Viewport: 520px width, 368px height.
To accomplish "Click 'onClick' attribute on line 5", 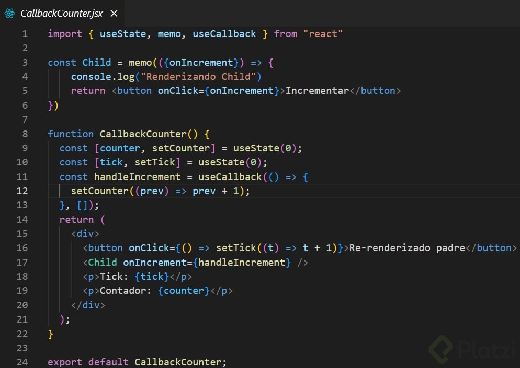I will point(178,91).
